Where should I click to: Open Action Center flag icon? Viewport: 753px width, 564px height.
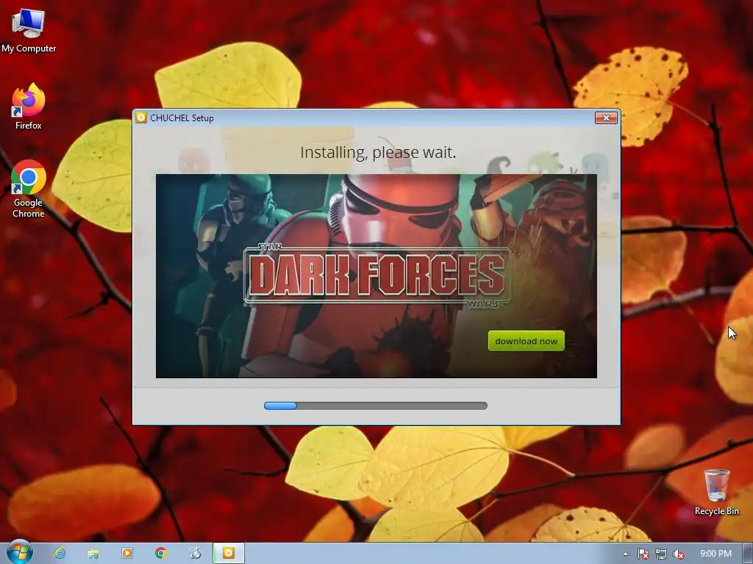(643, 554)
